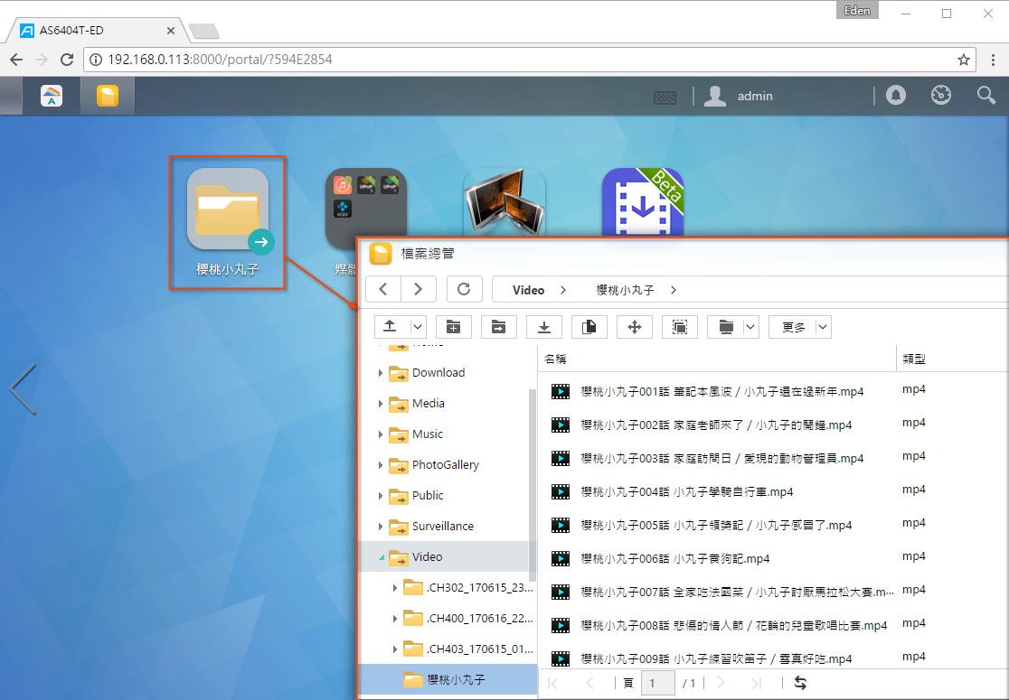The width and height of the screenshot is (1009, 700).
Task: Expand the Music folder tree node
Action: pyautogui.click(x=381, y=434)
